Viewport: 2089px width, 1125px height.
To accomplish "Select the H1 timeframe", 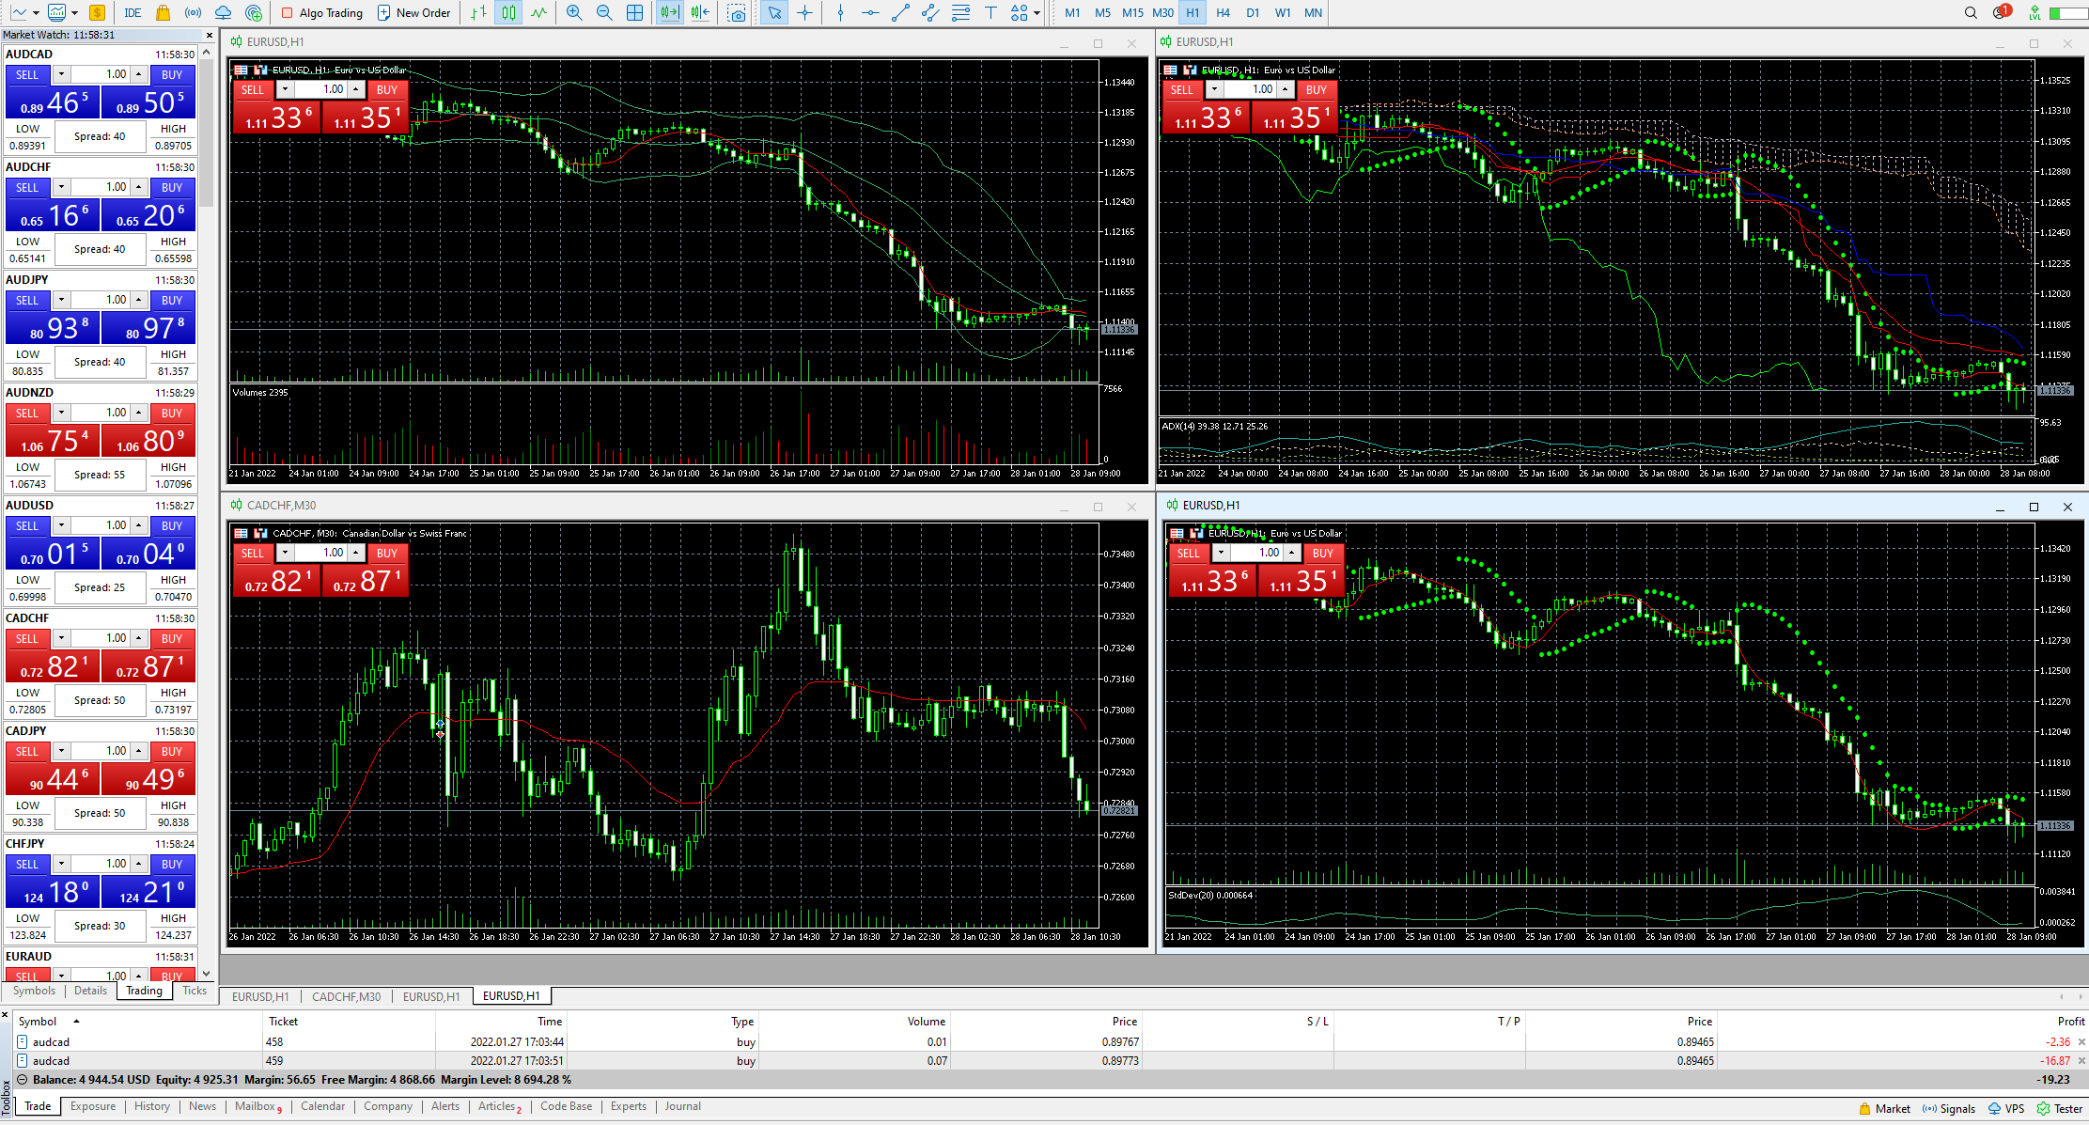I will tap(1193, 13).
